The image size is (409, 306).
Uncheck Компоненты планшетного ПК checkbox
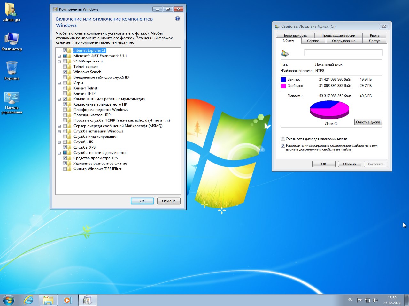(65, 104)
